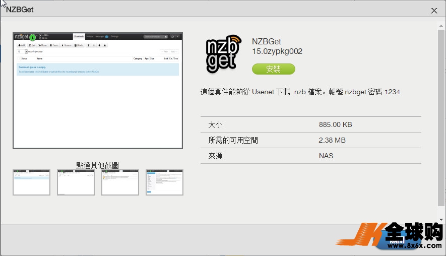Open the fourth screenshot thumbnail with settings sidebar

(164, 182)
